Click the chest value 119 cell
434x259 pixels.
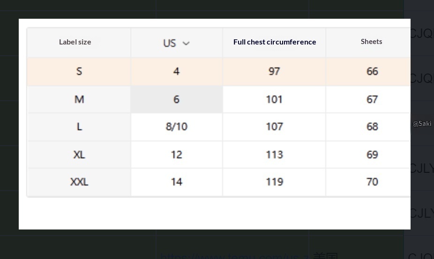click(274, 182)
